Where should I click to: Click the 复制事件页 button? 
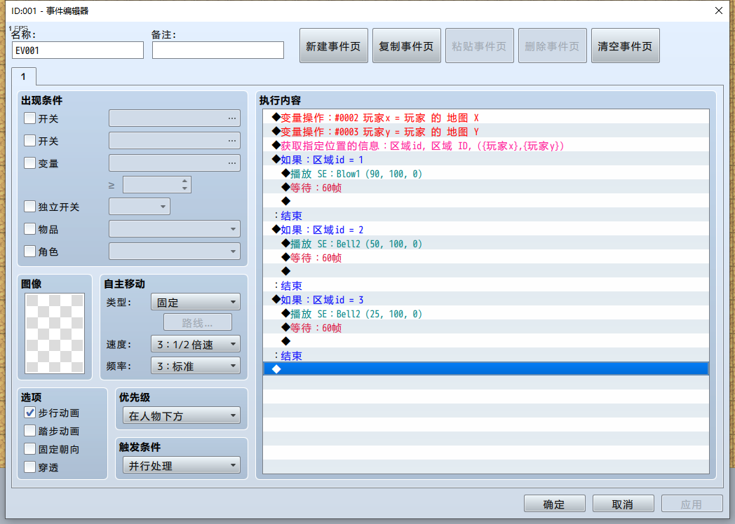[406, 46]
